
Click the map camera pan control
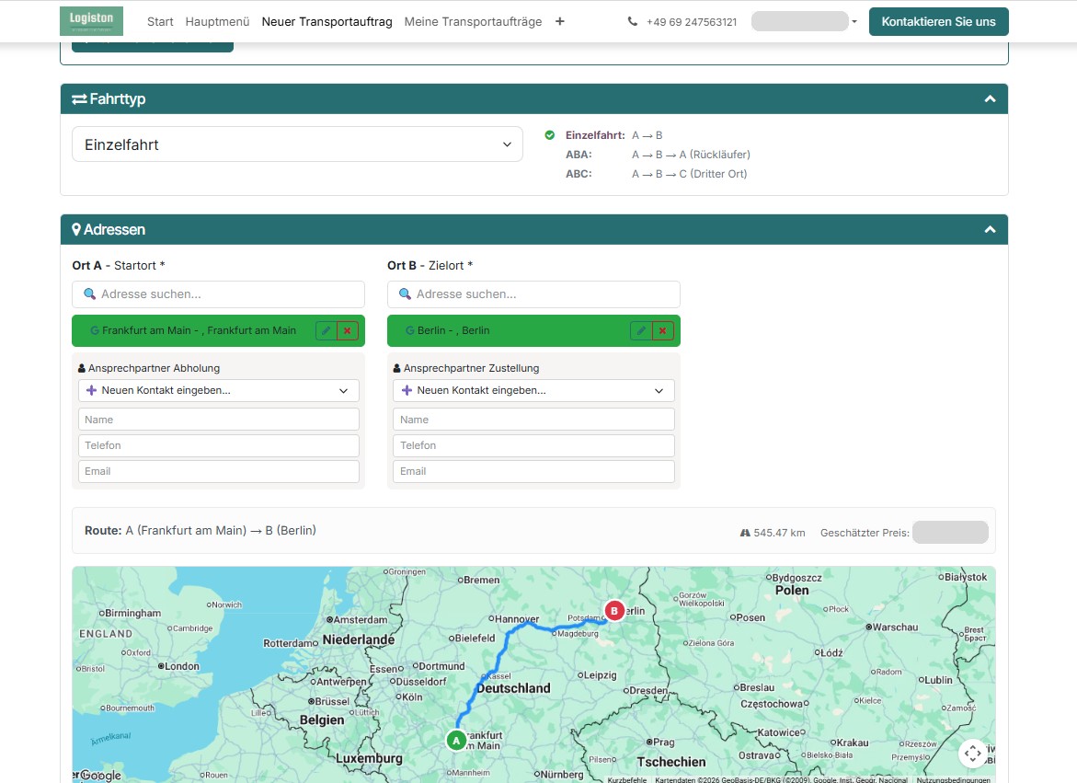pyautogui.click(x=972, y=754)
